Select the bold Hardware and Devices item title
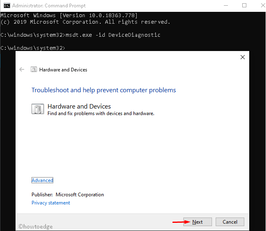This screenshot has height=231, width=266. click(x=79, y=107)
